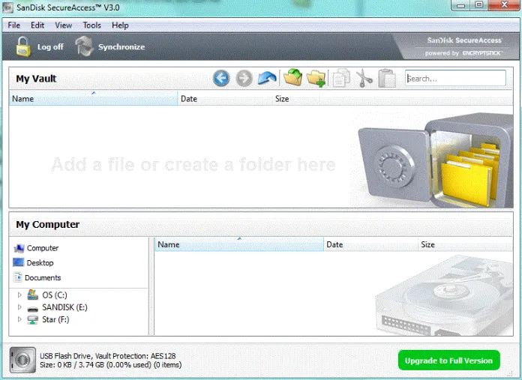Click the My Computer heading

(47, 225)
